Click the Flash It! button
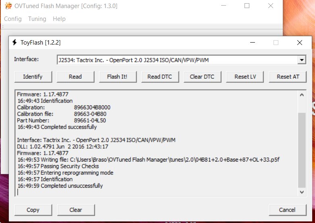 pos(118,77)
